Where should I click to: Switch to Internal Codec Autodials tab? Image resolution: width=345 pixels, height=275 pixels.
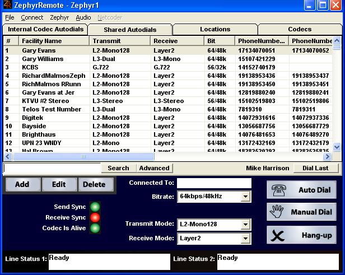pos(45,29)
